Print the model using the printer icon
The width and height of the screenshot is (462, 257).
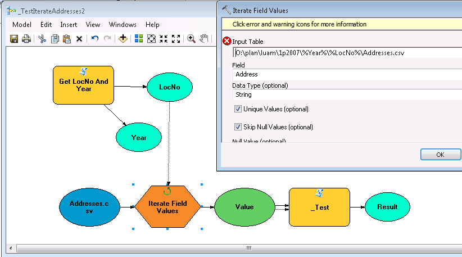pyautogui.click(x=26, y=39)
